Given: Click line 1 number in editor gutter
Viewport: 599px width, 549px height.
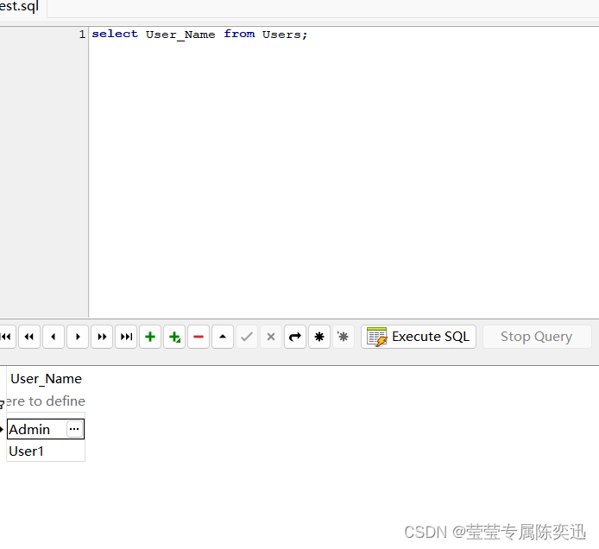Looking at the screenshot, I should tap(82, 35).
